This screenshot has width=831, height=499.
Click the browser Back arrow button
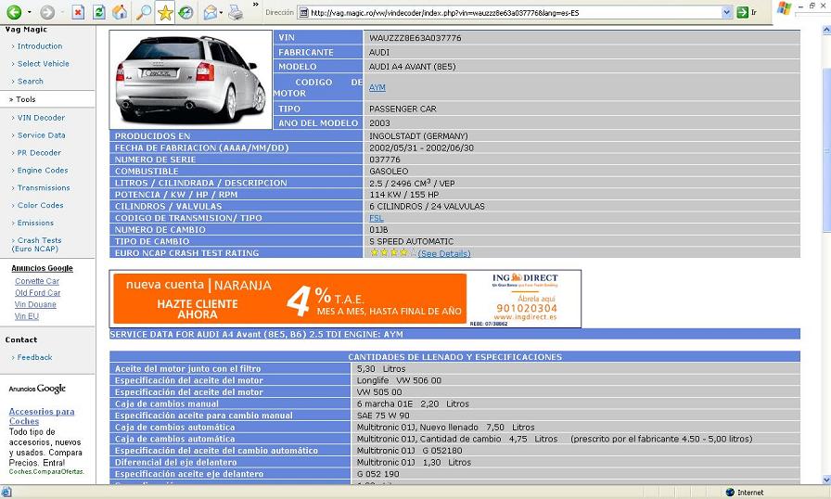click(x=14, y=12)
